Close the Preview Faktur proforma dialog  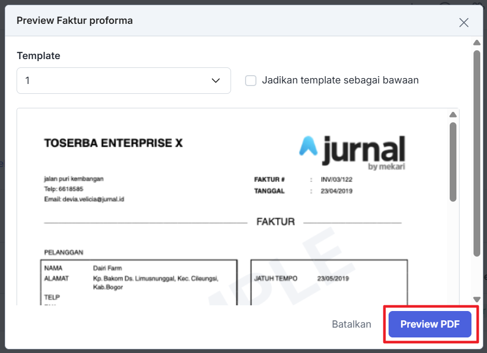(x=464, y=22)
